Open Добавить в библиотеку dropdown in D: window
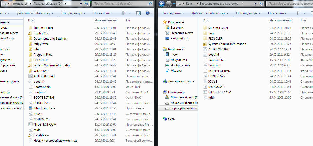 [x=35, y=13]
